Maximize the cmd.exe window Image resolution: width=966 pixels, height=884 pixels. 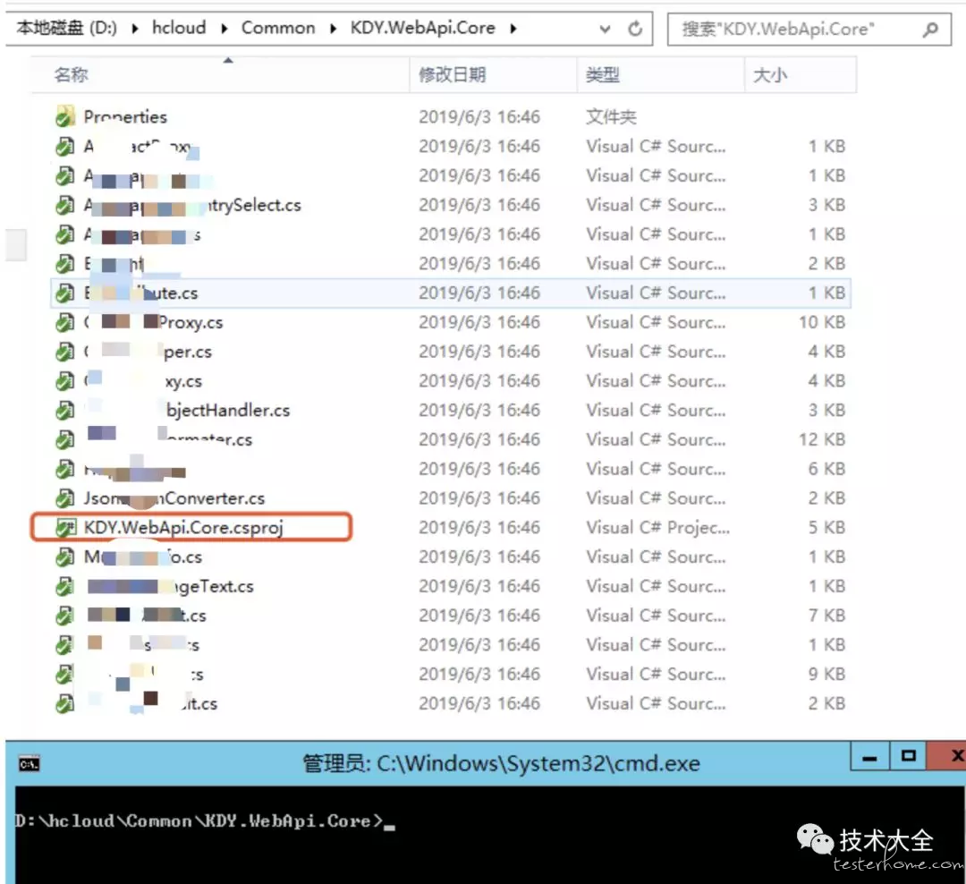click(x=908, y=758)
